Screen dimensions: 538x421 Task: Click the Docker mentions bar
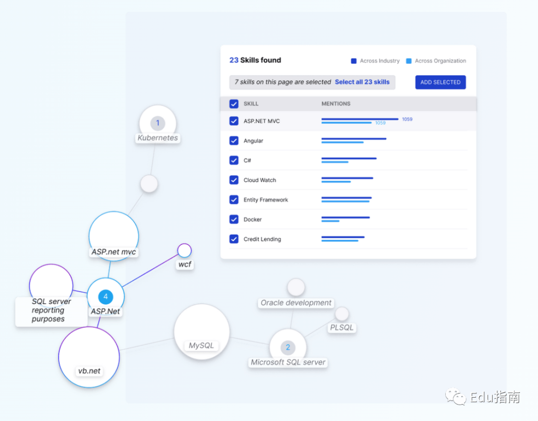[x=346, y=219]
